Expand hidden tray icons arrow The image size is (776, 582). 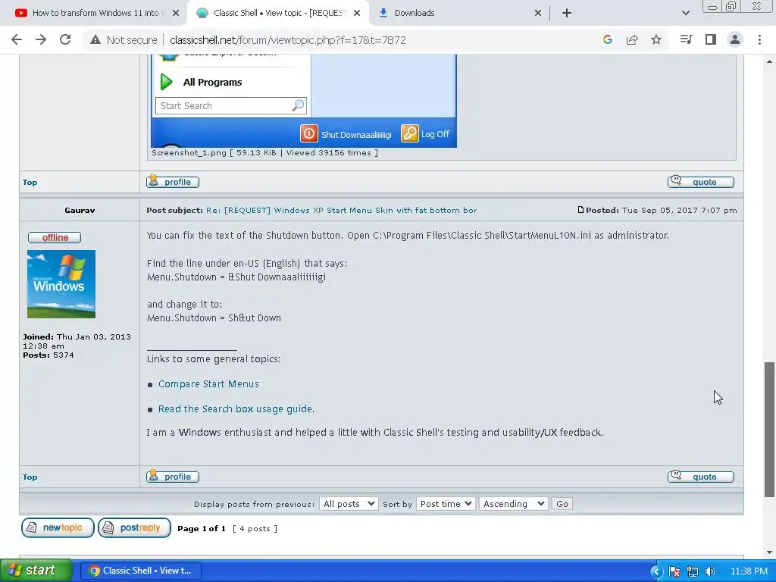[x=656, y=571]
